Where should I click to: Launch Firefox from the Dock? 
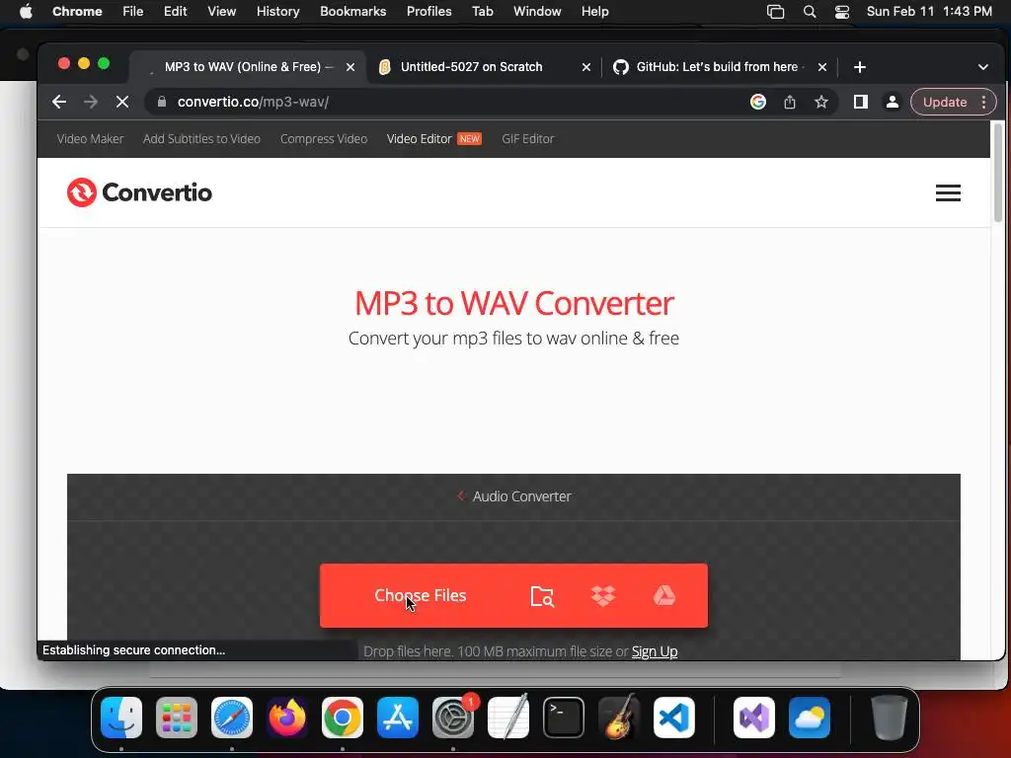point(287,718)
